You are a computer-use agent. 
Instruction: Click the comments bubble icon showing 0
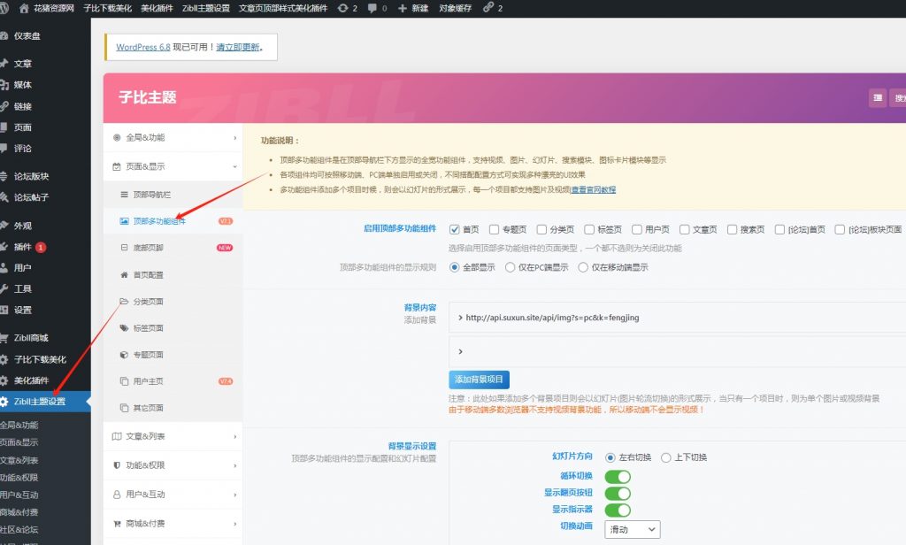372,8
